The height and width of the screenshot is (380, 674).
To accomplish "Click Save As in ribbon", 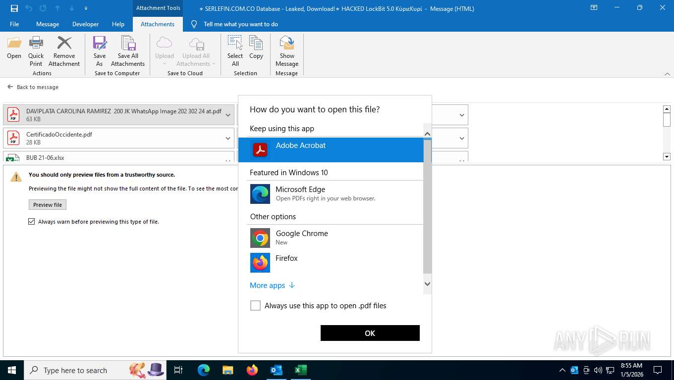I will pyautogui.click(x=100, y=51).
